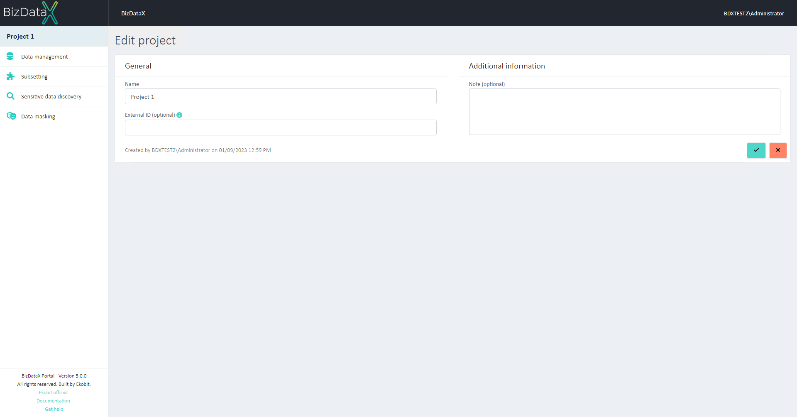The width and height of the screenshot is (797, 417).
Task: Click the Sensitive data discovery magnifier icon
Action: coord(10,96)
